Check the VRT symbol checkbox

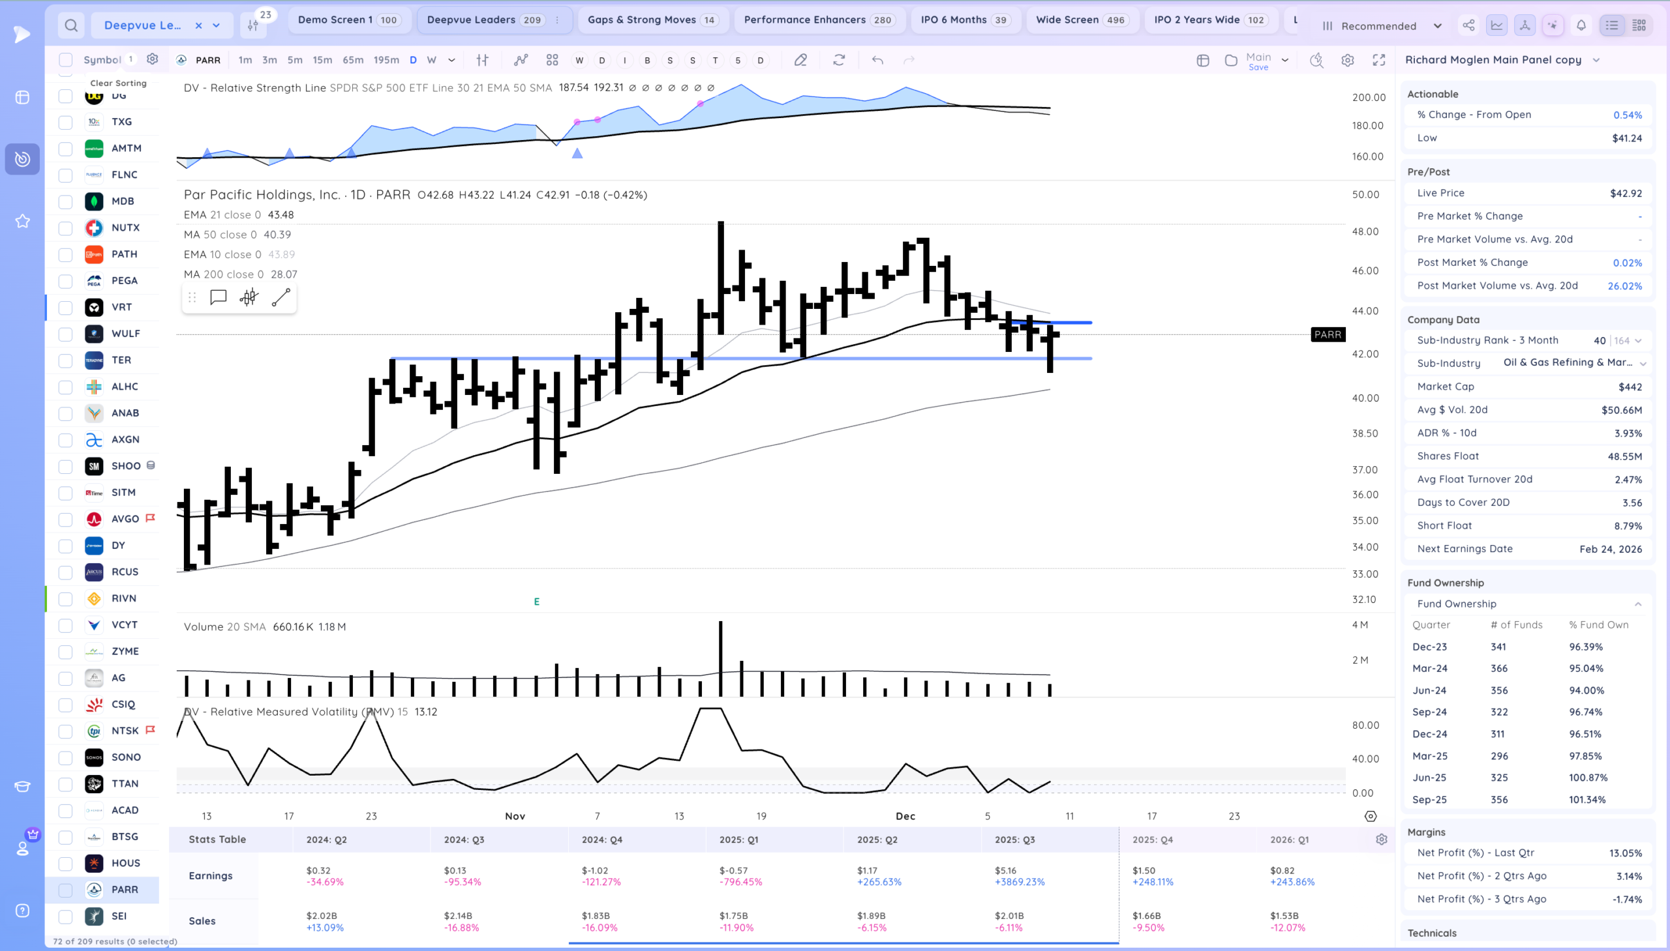(65, 308)
